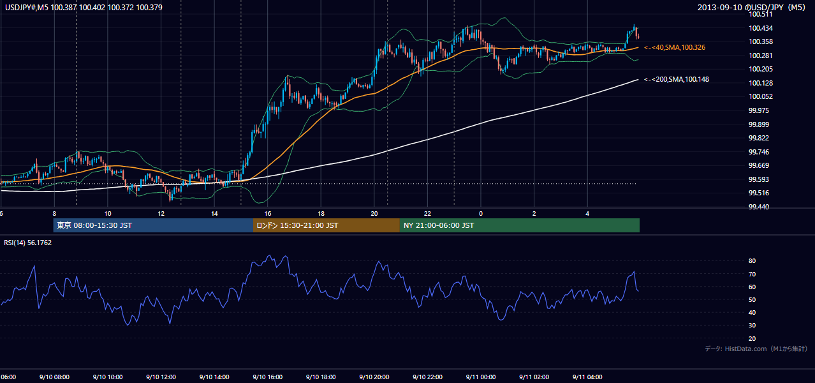Click the hour label 10 under the price chart
The height and width of the screenshot is (383, 815).
[108, 213]
